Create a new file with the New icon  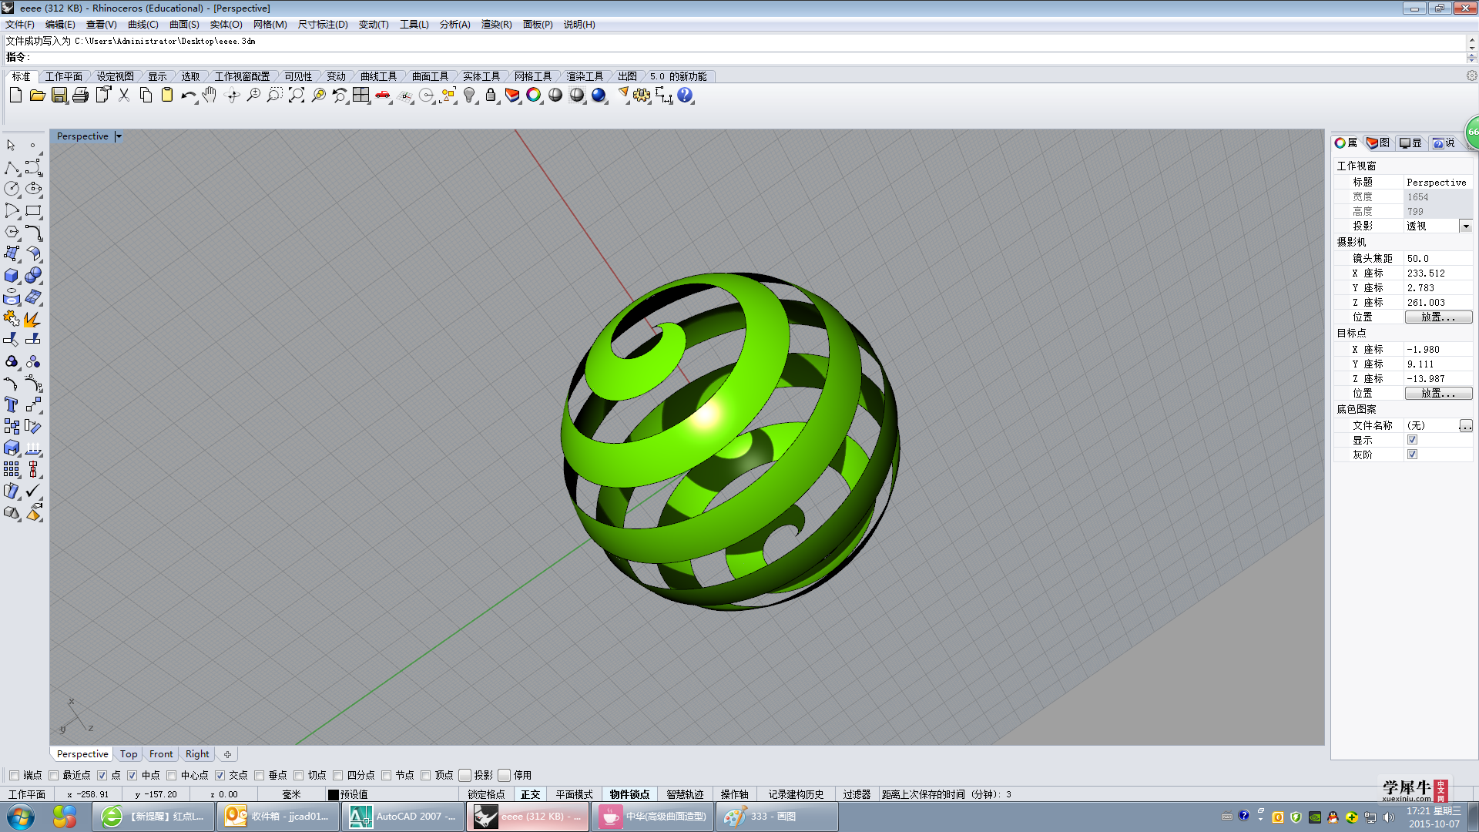pyautogui.click(x=15, y=95)
